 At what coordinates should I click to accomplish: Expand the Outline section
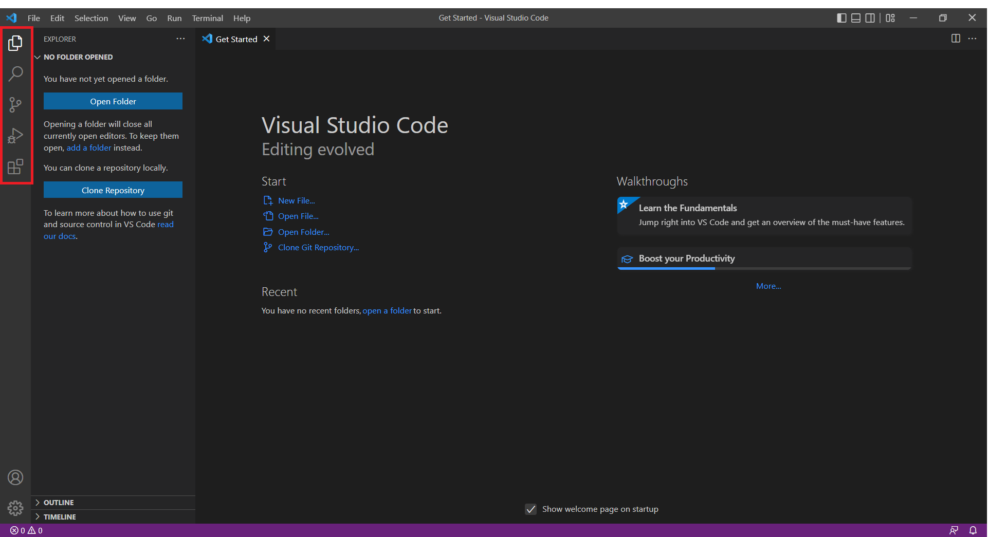coord(59,503)
